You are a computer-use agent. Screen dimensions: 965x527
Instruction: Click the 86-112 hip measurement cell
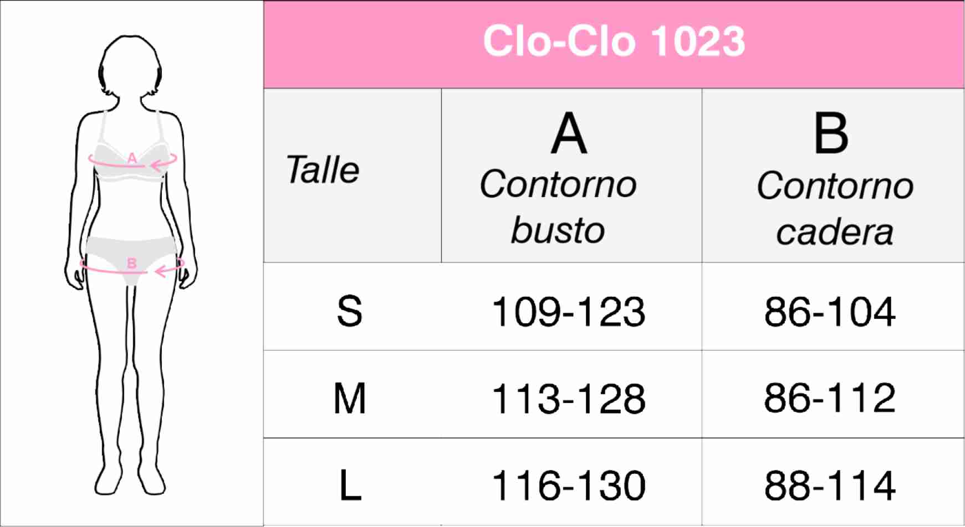point(830,399)
